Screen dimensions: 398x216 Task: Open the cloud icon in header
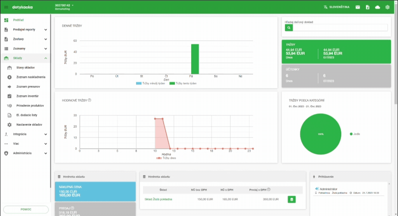(x=377, y=7)
